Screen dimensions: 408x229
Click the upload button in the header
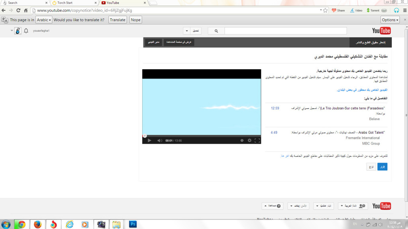coord(196,31)
